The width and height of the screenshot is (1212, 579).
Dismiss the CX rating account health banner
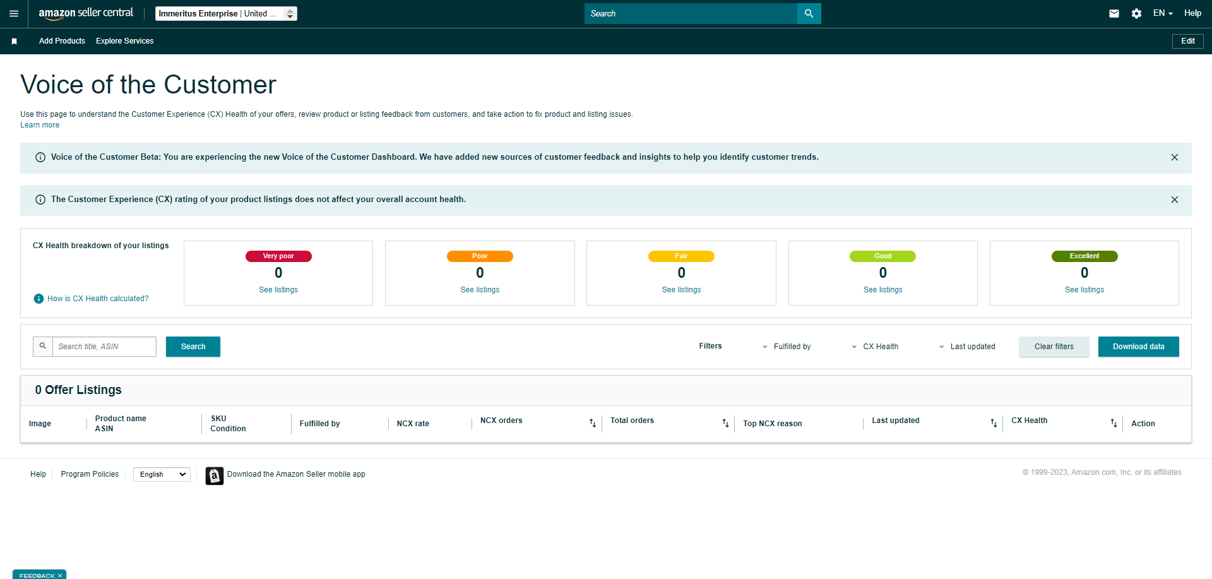tap(1175, 200)
